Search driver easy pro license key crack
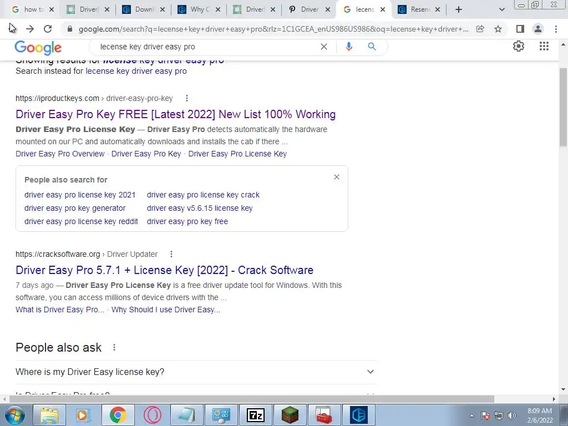 203,195
